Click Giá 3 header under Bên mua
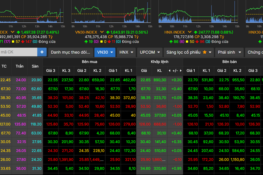 tap(51, 71)
